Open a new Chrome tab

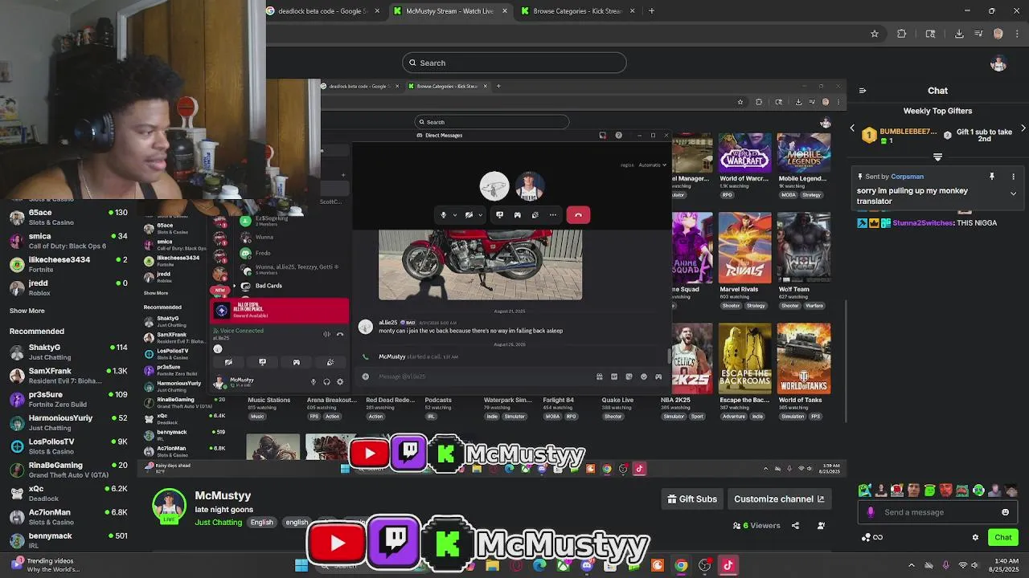click(651, 11)
